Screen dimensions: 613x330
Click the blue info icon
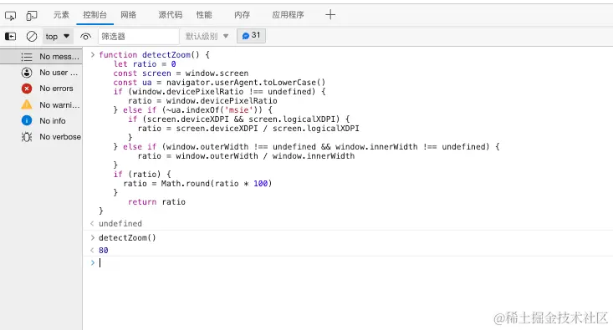27,120
